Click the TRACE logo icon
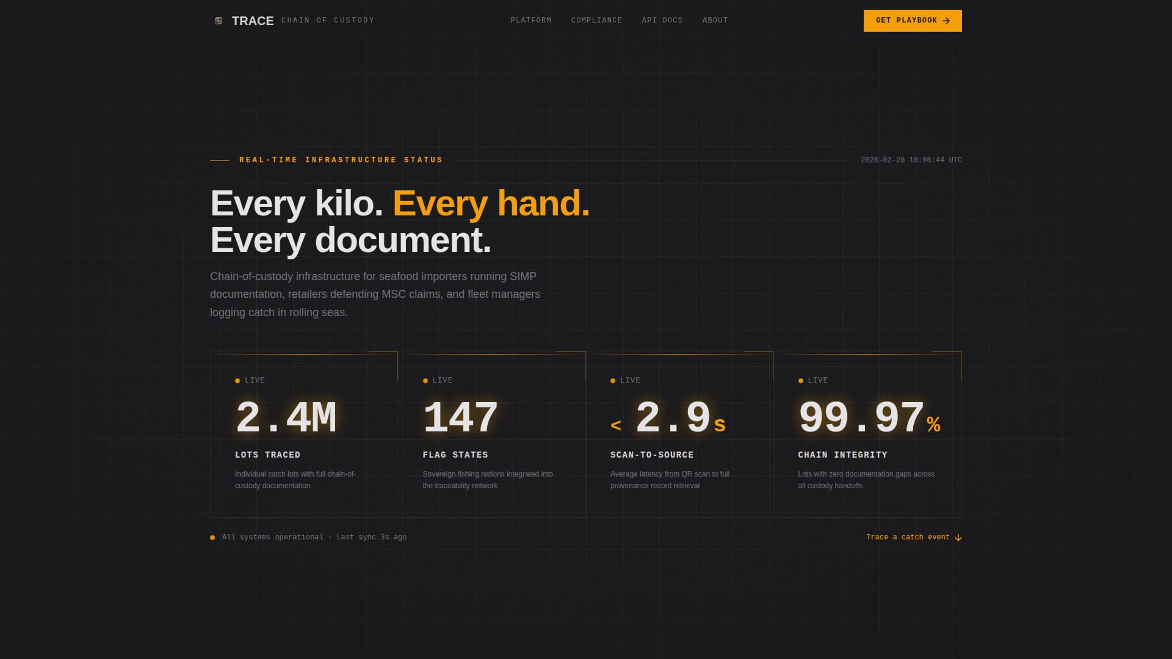This screenshot has height=659, width=1172. point(219,21)
